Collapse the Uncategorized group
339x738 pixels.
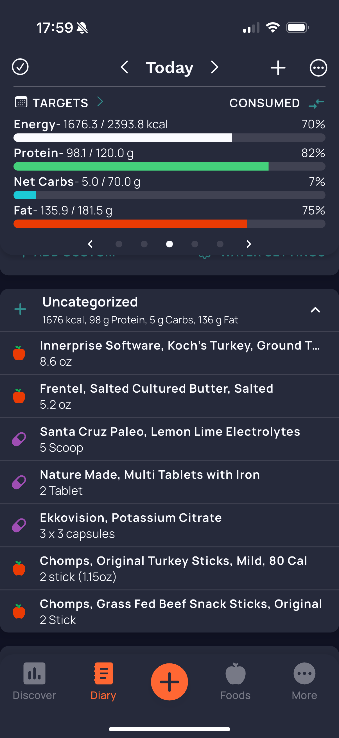[x=315, y=310]
